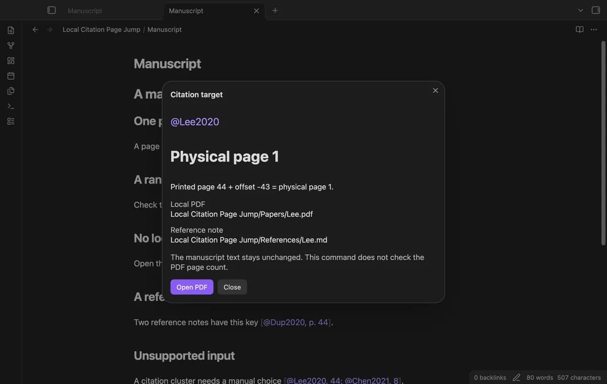Click the Unsupported input heading
The image size is (607, 384).
[184, 356]
